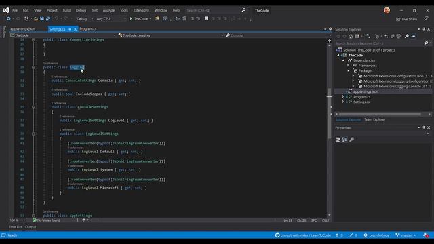Click the unpushed commits arrow in status bar
Viewport: 434px width, 244px height.
click(339, 235)
